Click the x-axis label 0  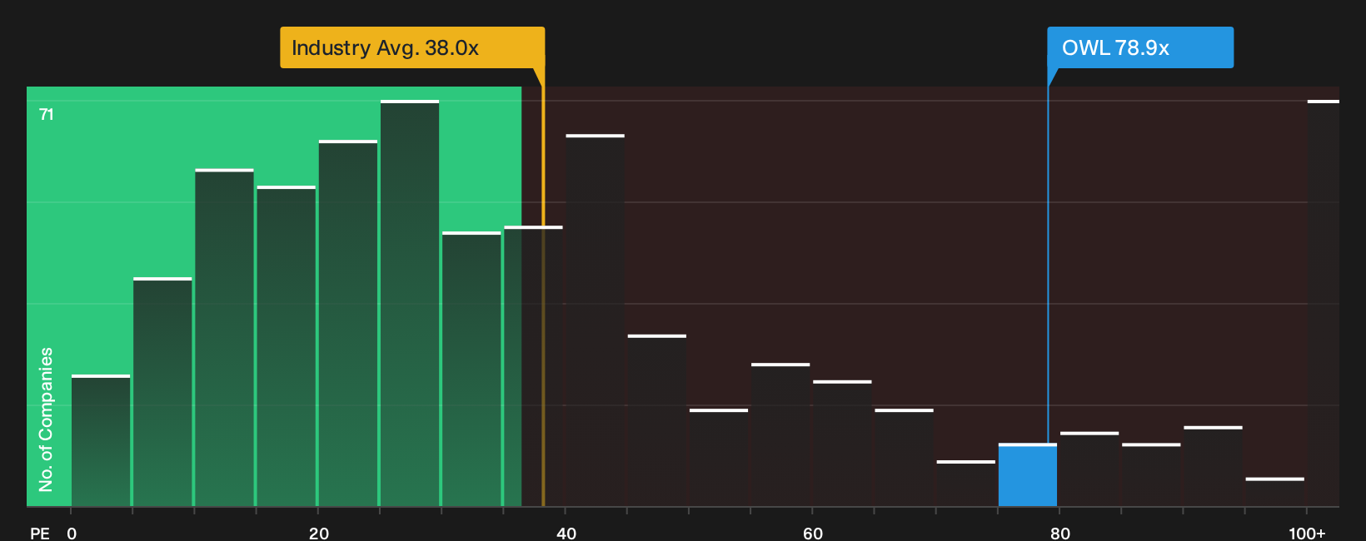pos(72,533)
